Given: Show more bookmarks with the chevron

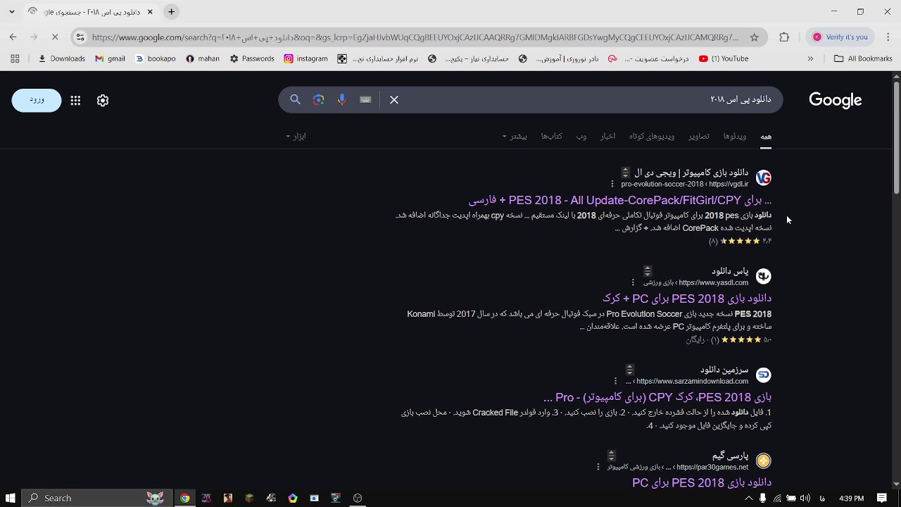Looking at the screenshot, I should pos(810,59).
